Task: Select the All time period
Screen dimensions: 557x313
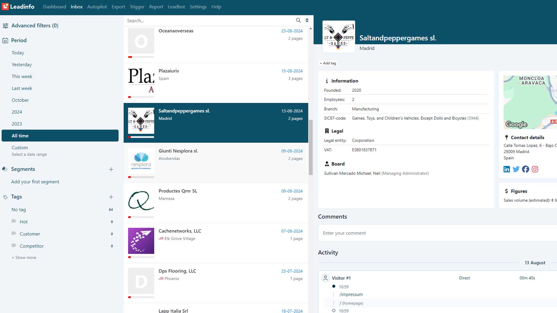Action: [60, 136]
